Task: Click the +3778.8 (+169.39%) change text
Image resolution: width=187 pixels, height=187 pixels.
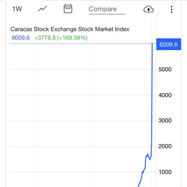Action: 61,38
